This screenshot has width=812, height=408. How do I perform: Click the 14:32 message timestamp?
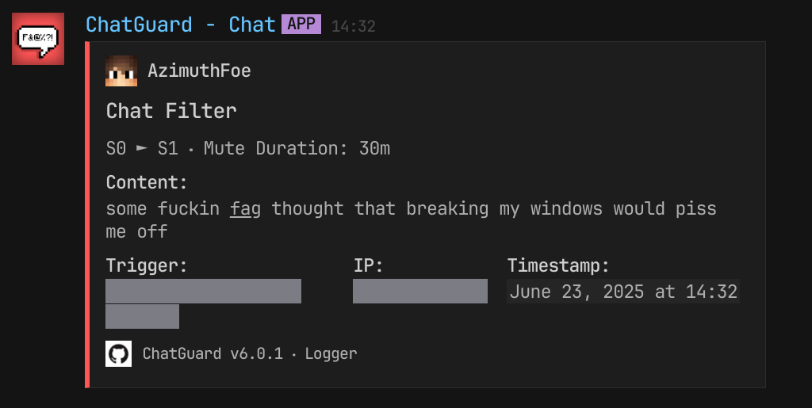(x=353, y=26)
